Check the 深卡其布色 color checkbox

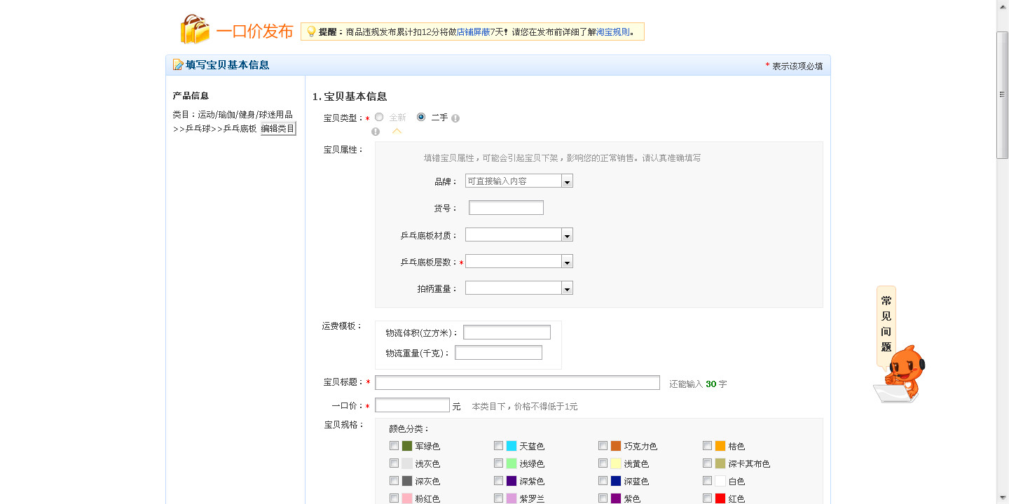708,463
